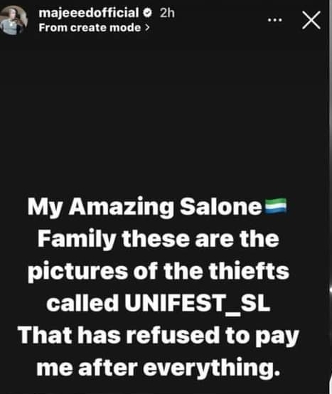Tap the 'me after everything.' line

pos(159,368)
